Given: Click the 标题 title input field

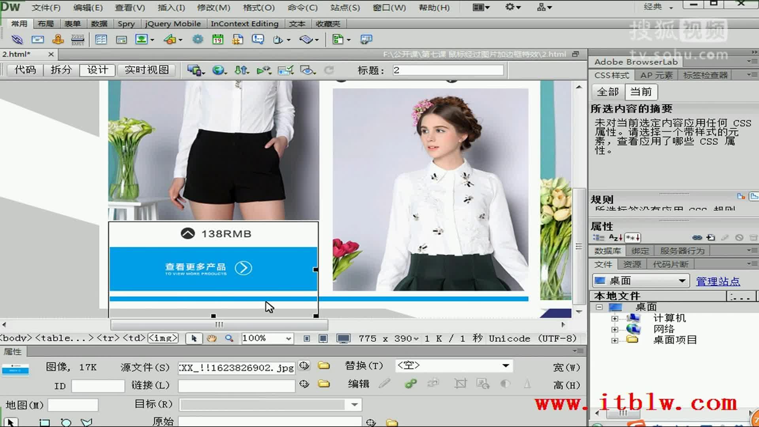Looking at the screenshot, I should tap(448, 70).
